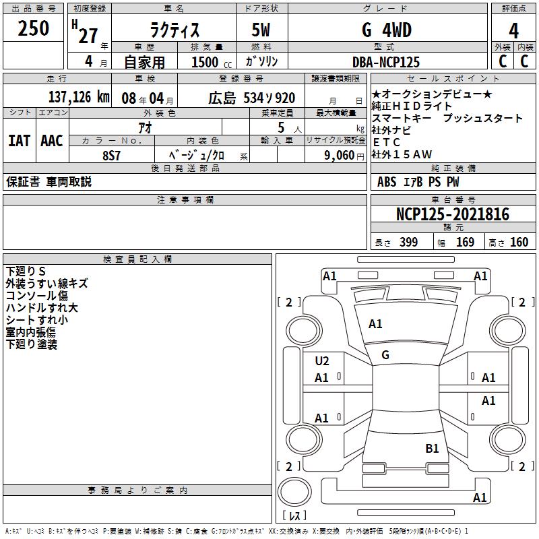Click the registration month value 4 月
539x539 pixels.
96,62
